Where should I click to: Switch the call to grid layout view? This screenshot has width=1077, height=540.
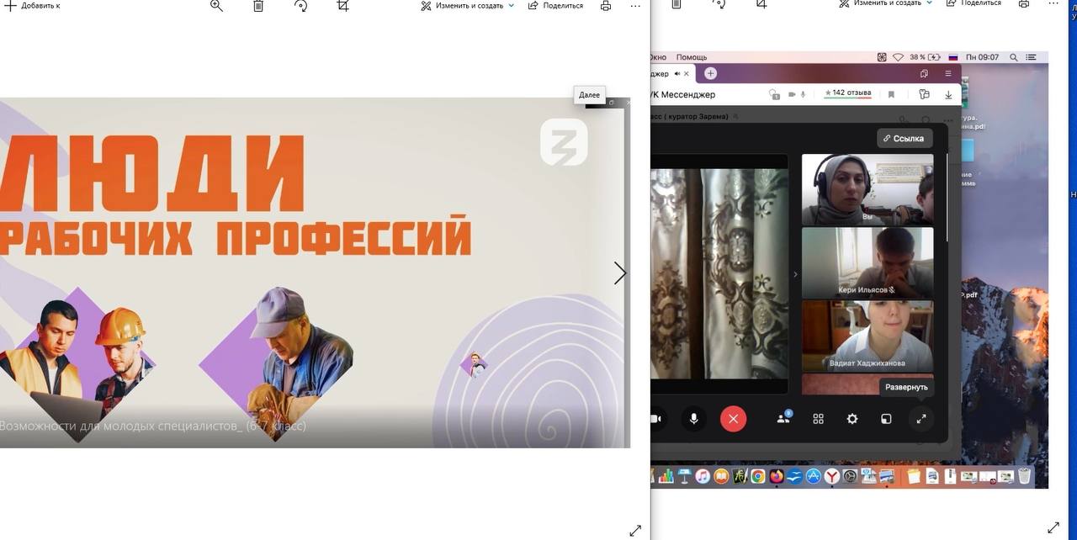(818, 419)
